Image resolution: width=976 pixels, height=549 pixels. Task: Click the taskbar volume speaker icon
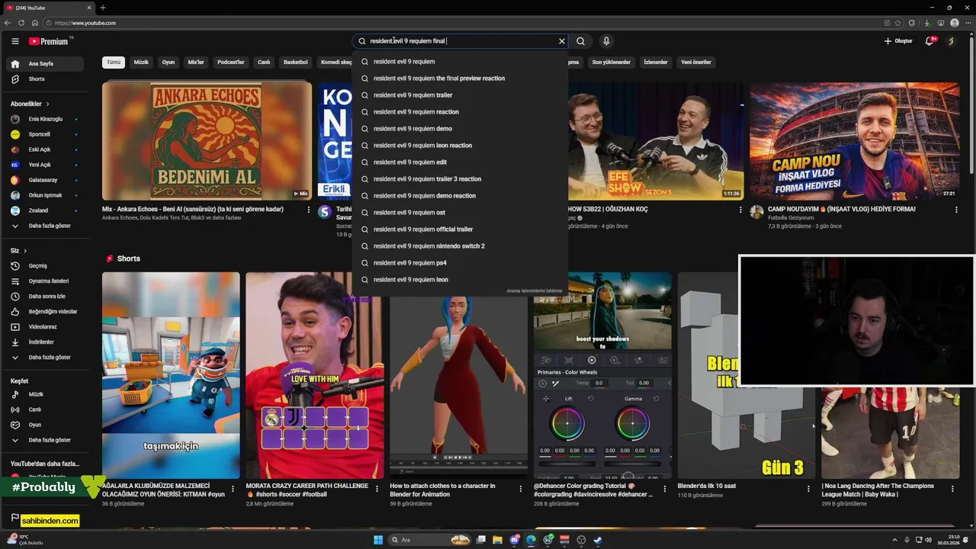(x=929, y=540)
